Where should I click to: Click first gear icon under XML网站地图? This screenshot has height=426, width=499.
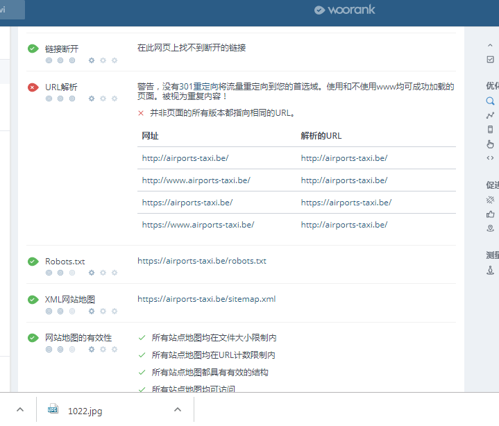92,311
